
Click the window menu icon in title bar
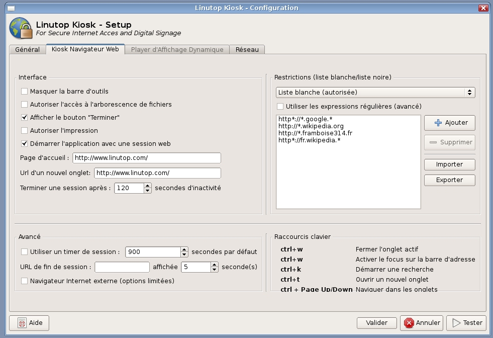11,8
